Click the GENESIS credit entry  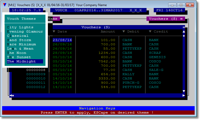(157, 57)
